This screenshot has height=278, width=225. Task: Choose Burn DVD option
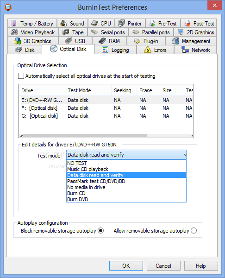coord(126,199)
